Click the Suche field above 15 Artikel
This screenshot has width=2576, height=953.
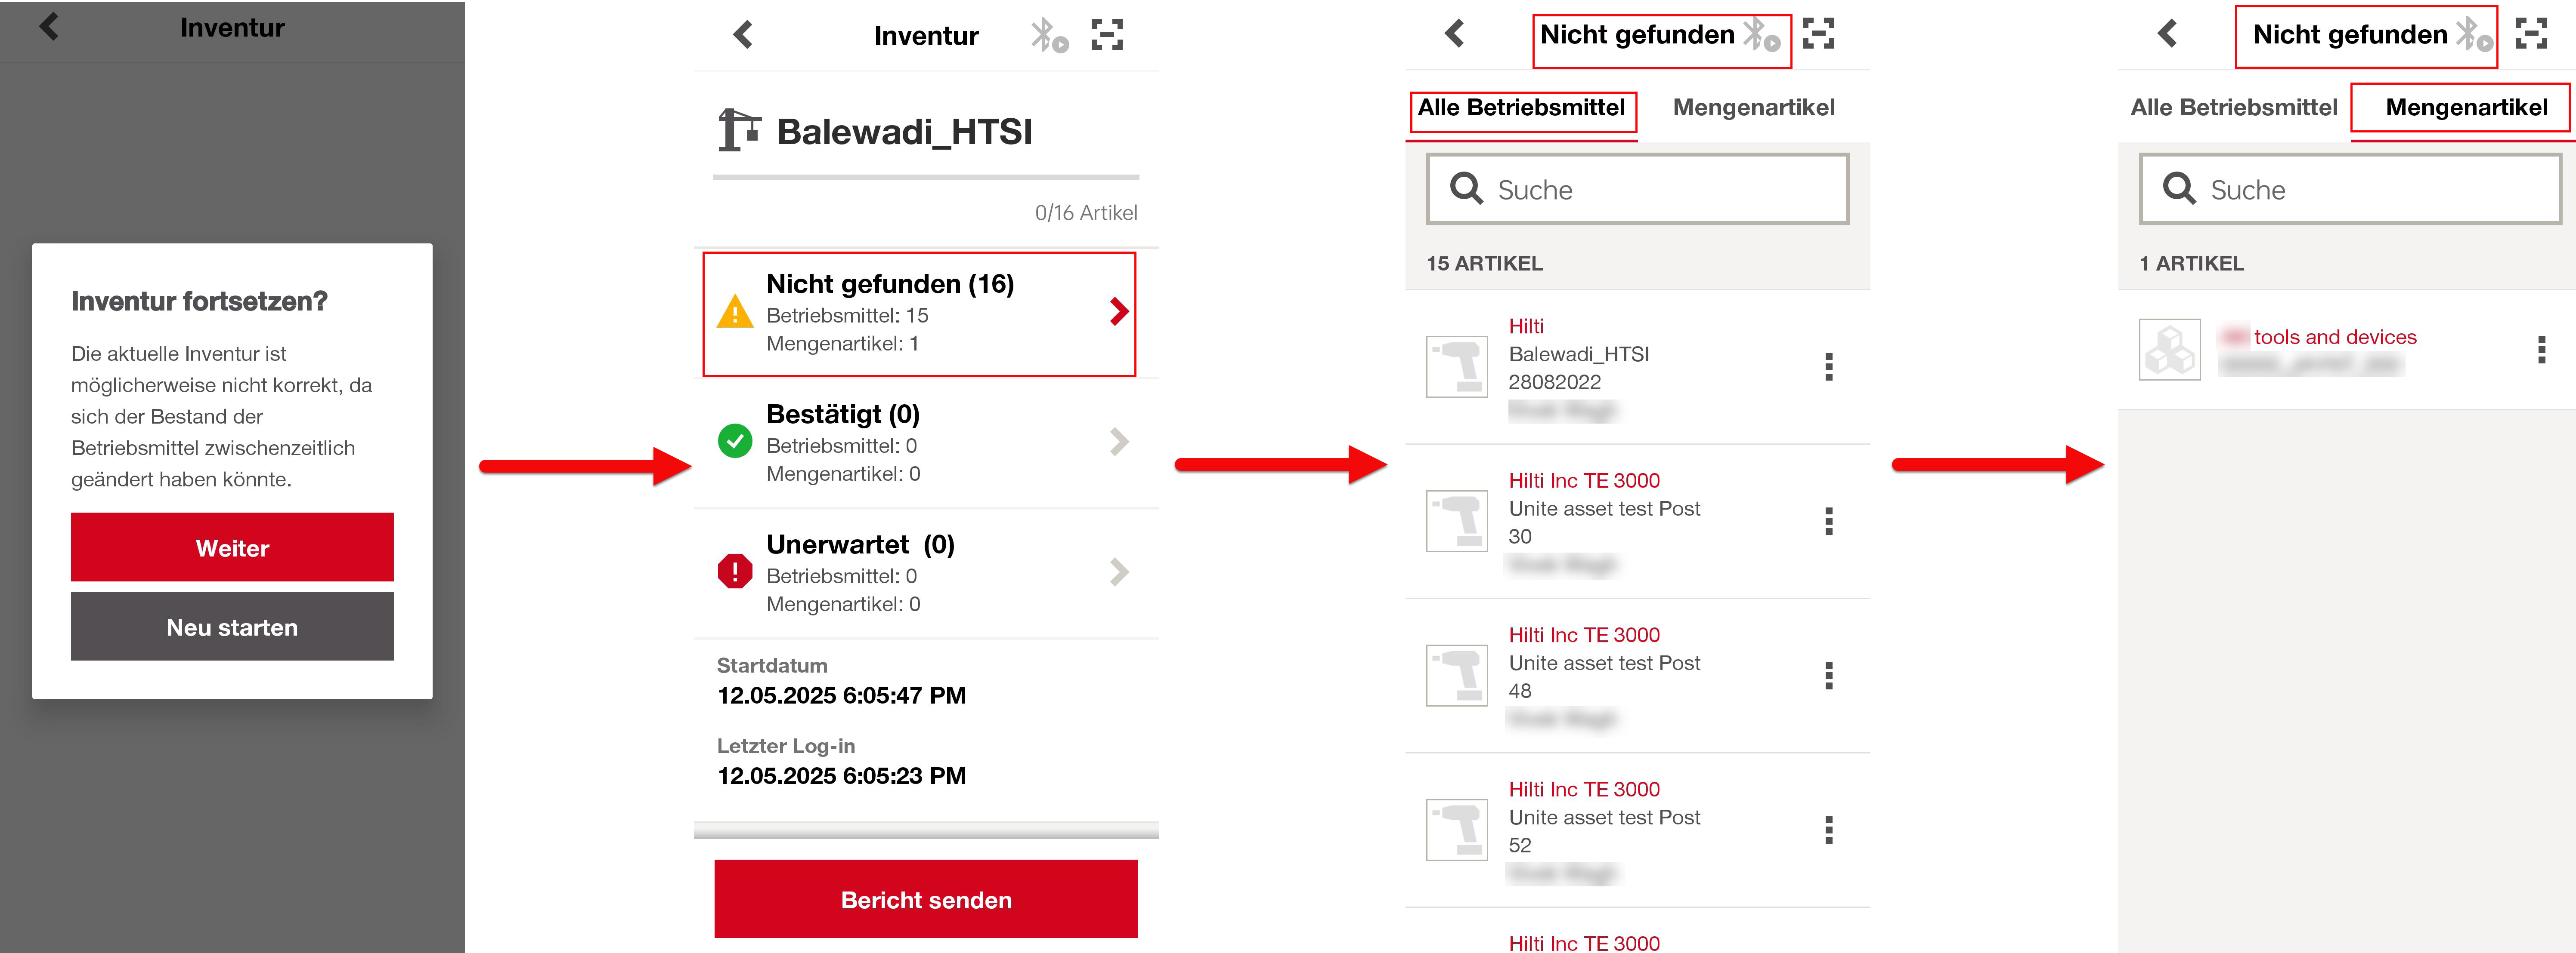tap(1638, 189)
